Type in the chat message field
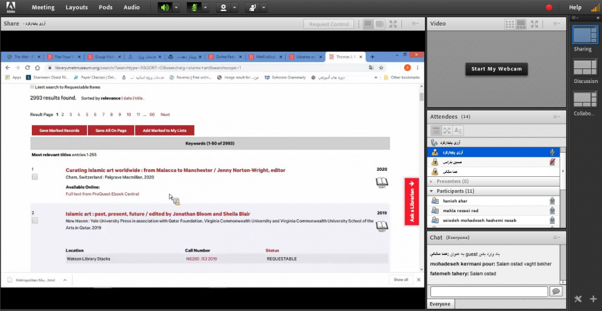Screen dimensions: 602x311 tap(489, 292)
